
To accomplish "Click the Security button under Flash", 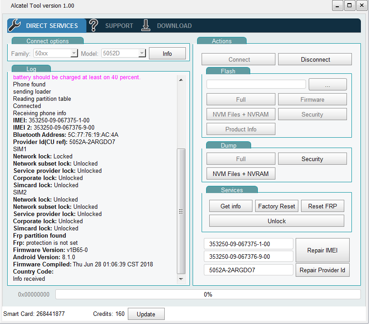I will (312, 114).
